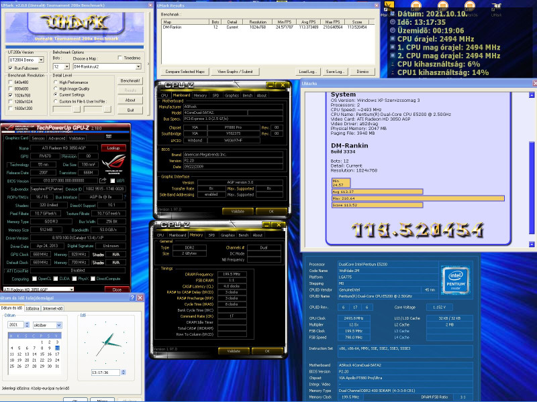Click the time spinner arrows
The width and height of the screenshot is (537, 402).
tap(124, 373)
